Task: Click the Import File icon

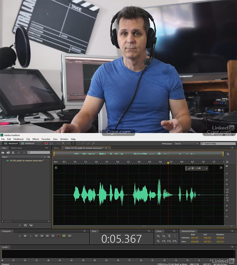Action: pos(8,152)
